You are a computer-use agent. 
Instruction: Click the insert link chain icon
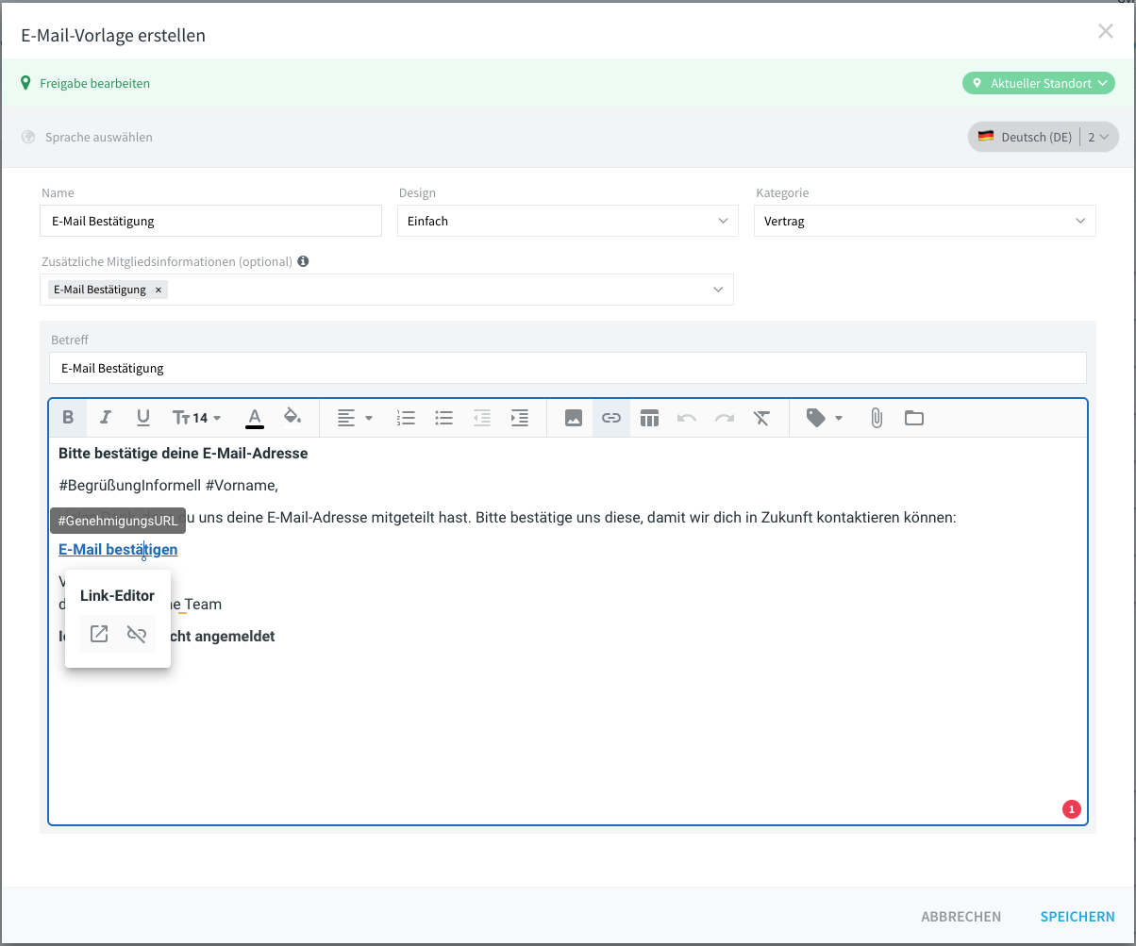[611, 418]
